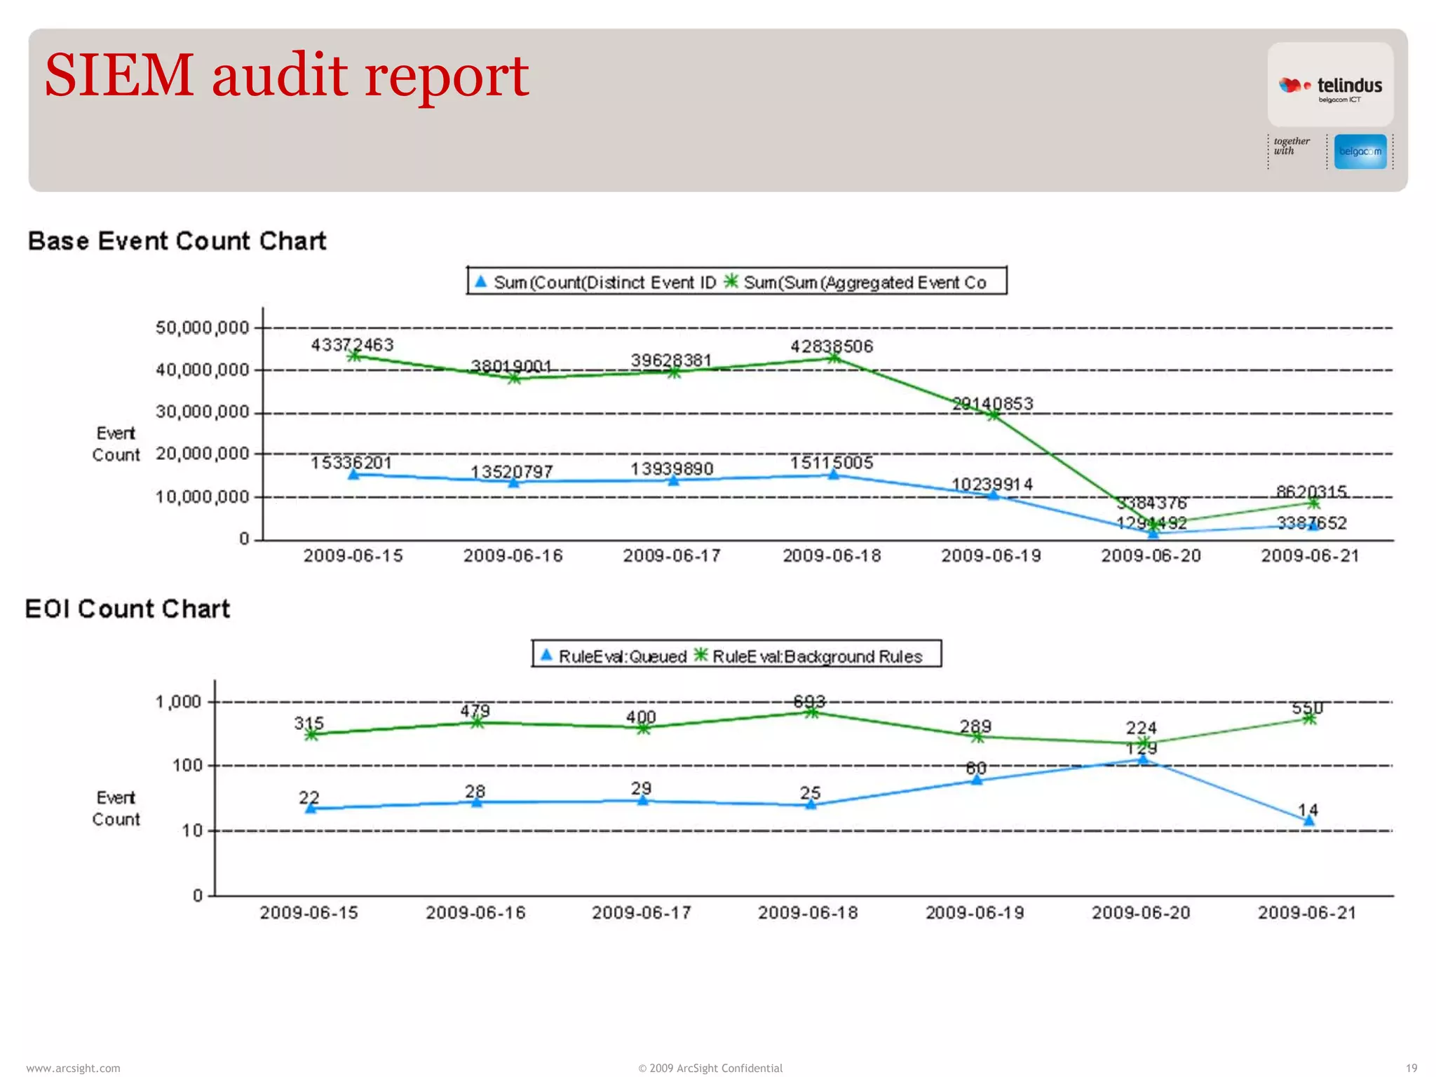
Task: Select the 15115005 blue triangle point
Action: [834, 475]
